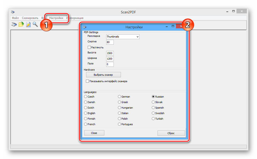257x159 pixels.
Task: Enable the Растянуть checkbox
Action: click(x=89, y=47)
